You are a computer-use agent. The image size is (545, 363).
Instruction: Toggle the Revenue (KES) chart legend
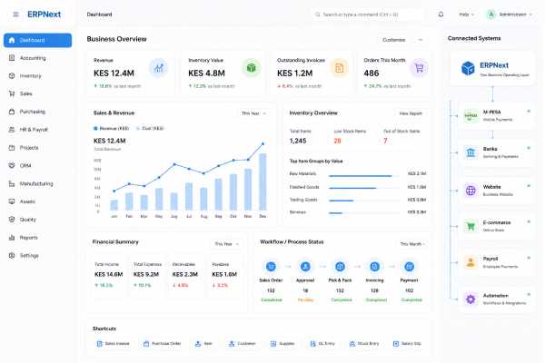111,129
